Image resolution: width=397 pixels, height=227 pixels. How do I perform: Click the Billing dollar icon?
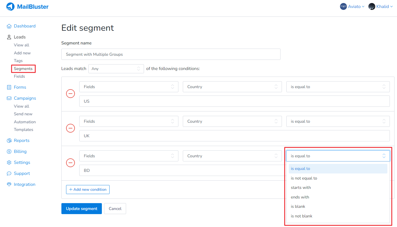tap(9, 152)
